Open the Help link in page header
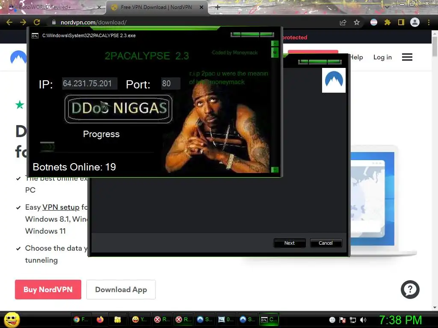 point(356,57)
